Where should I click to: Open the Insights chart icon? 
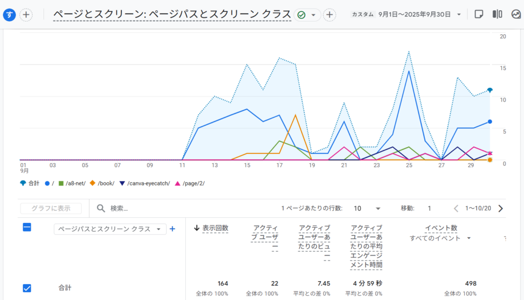pyautogui.click(x=516, y=14)
